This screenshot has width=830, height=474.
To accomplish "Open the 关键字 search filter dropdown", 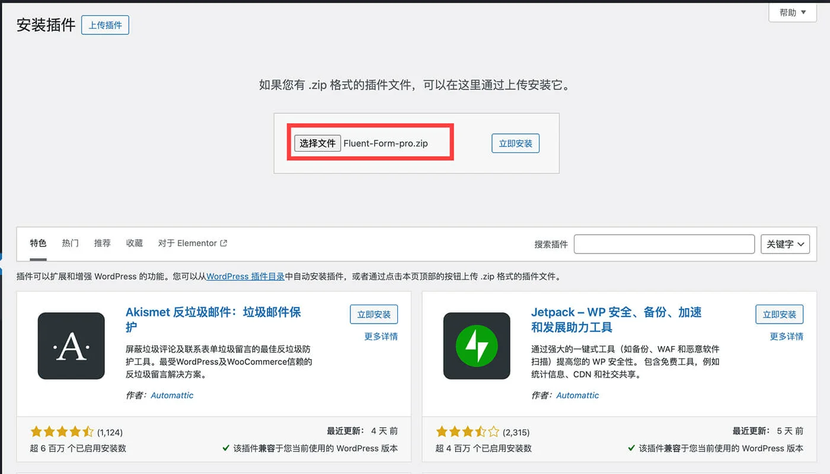I will point(785,244).
